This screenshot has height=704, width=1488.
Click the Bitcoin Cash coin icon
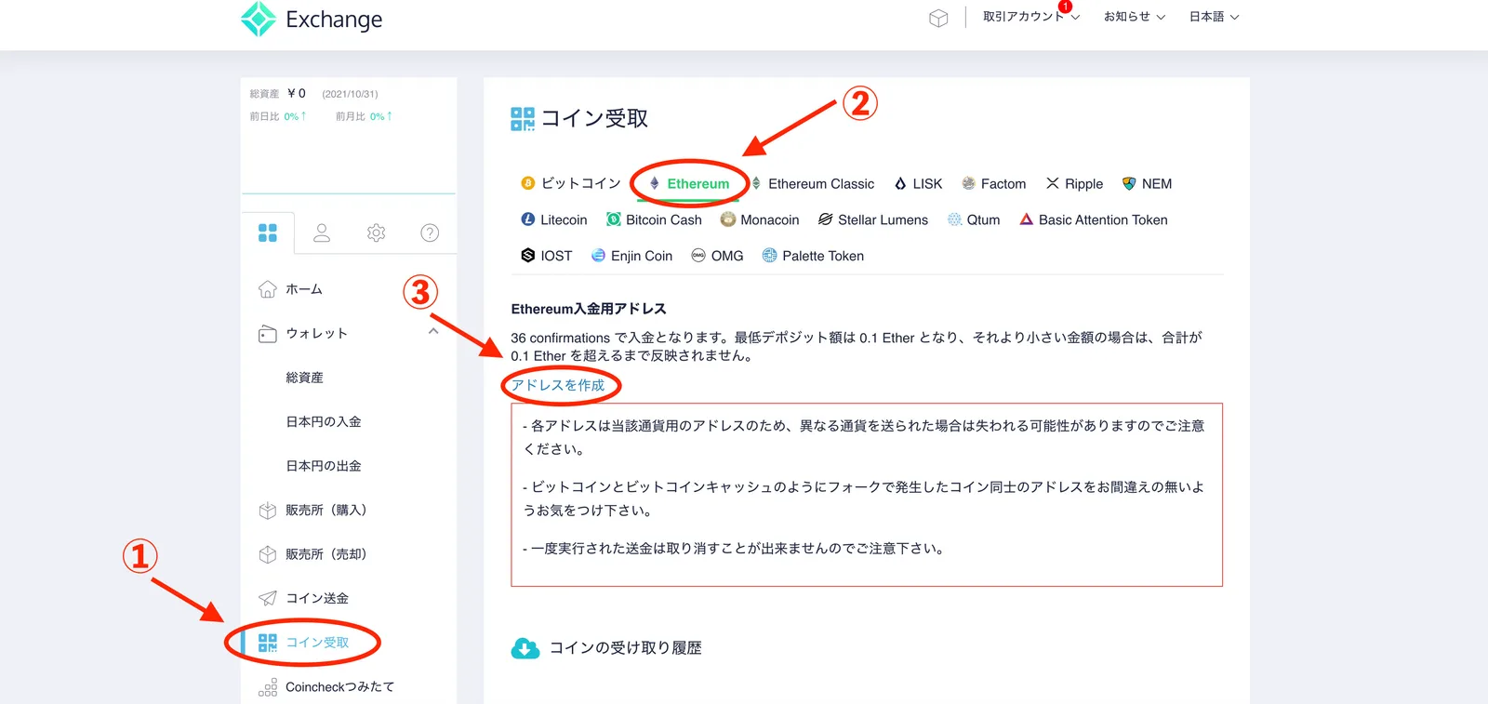pos(614,219)
